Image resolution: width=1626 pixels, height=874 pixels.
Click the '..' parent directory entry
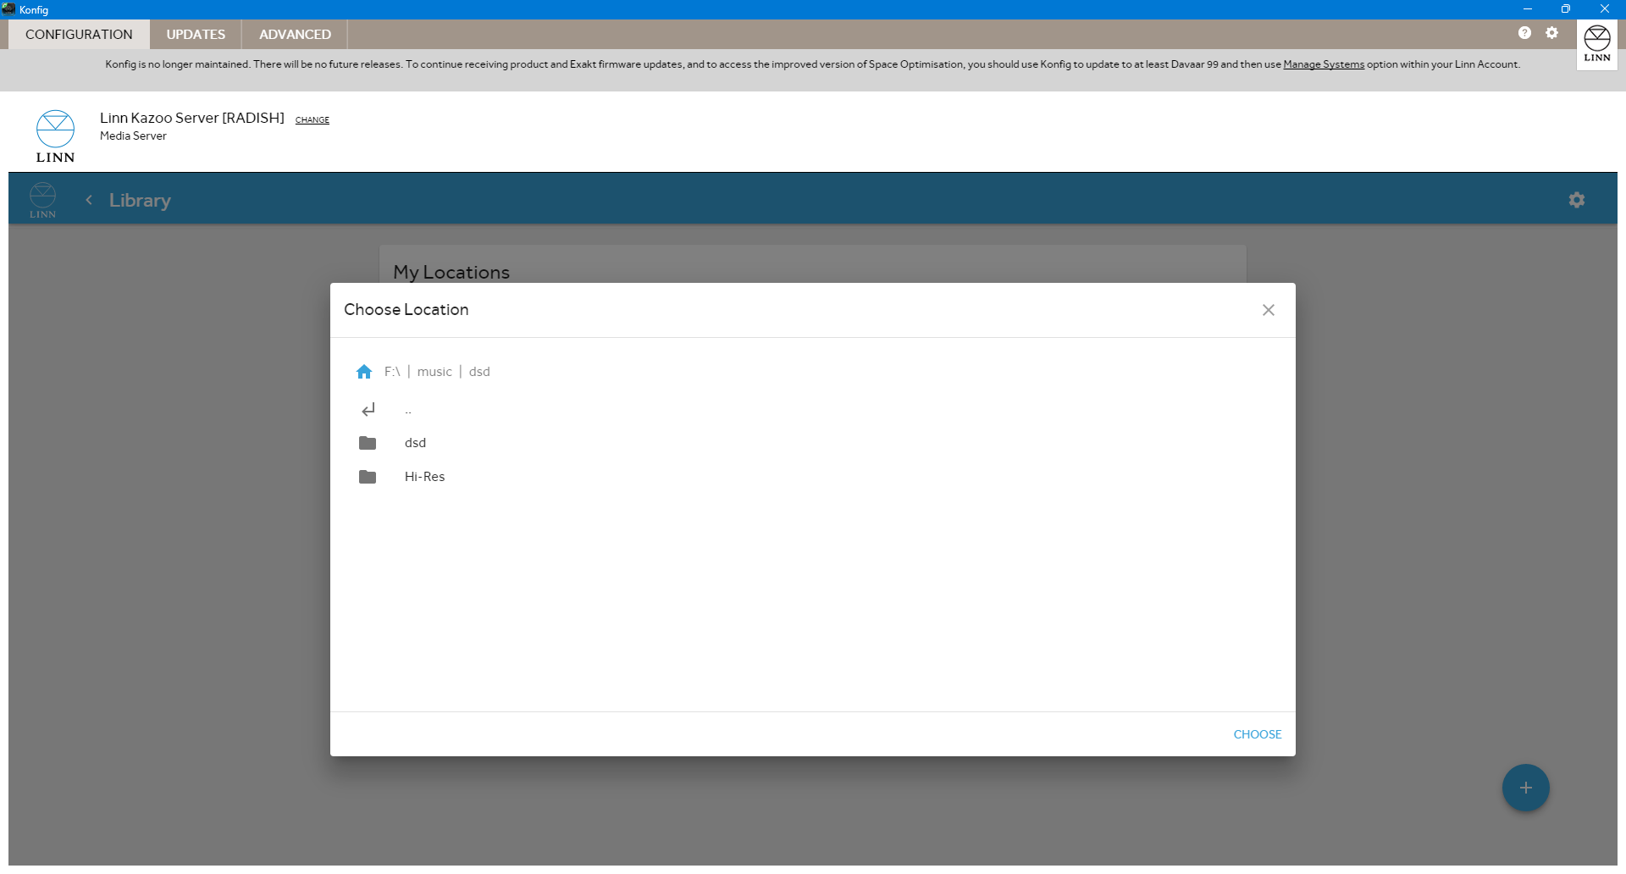[x=408, y=411]
